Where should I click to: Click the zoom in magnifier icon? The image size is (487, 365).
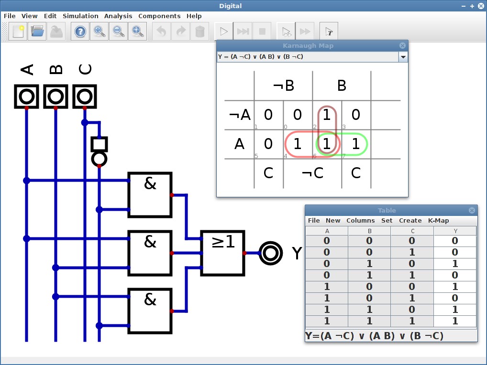pos(100,32)
